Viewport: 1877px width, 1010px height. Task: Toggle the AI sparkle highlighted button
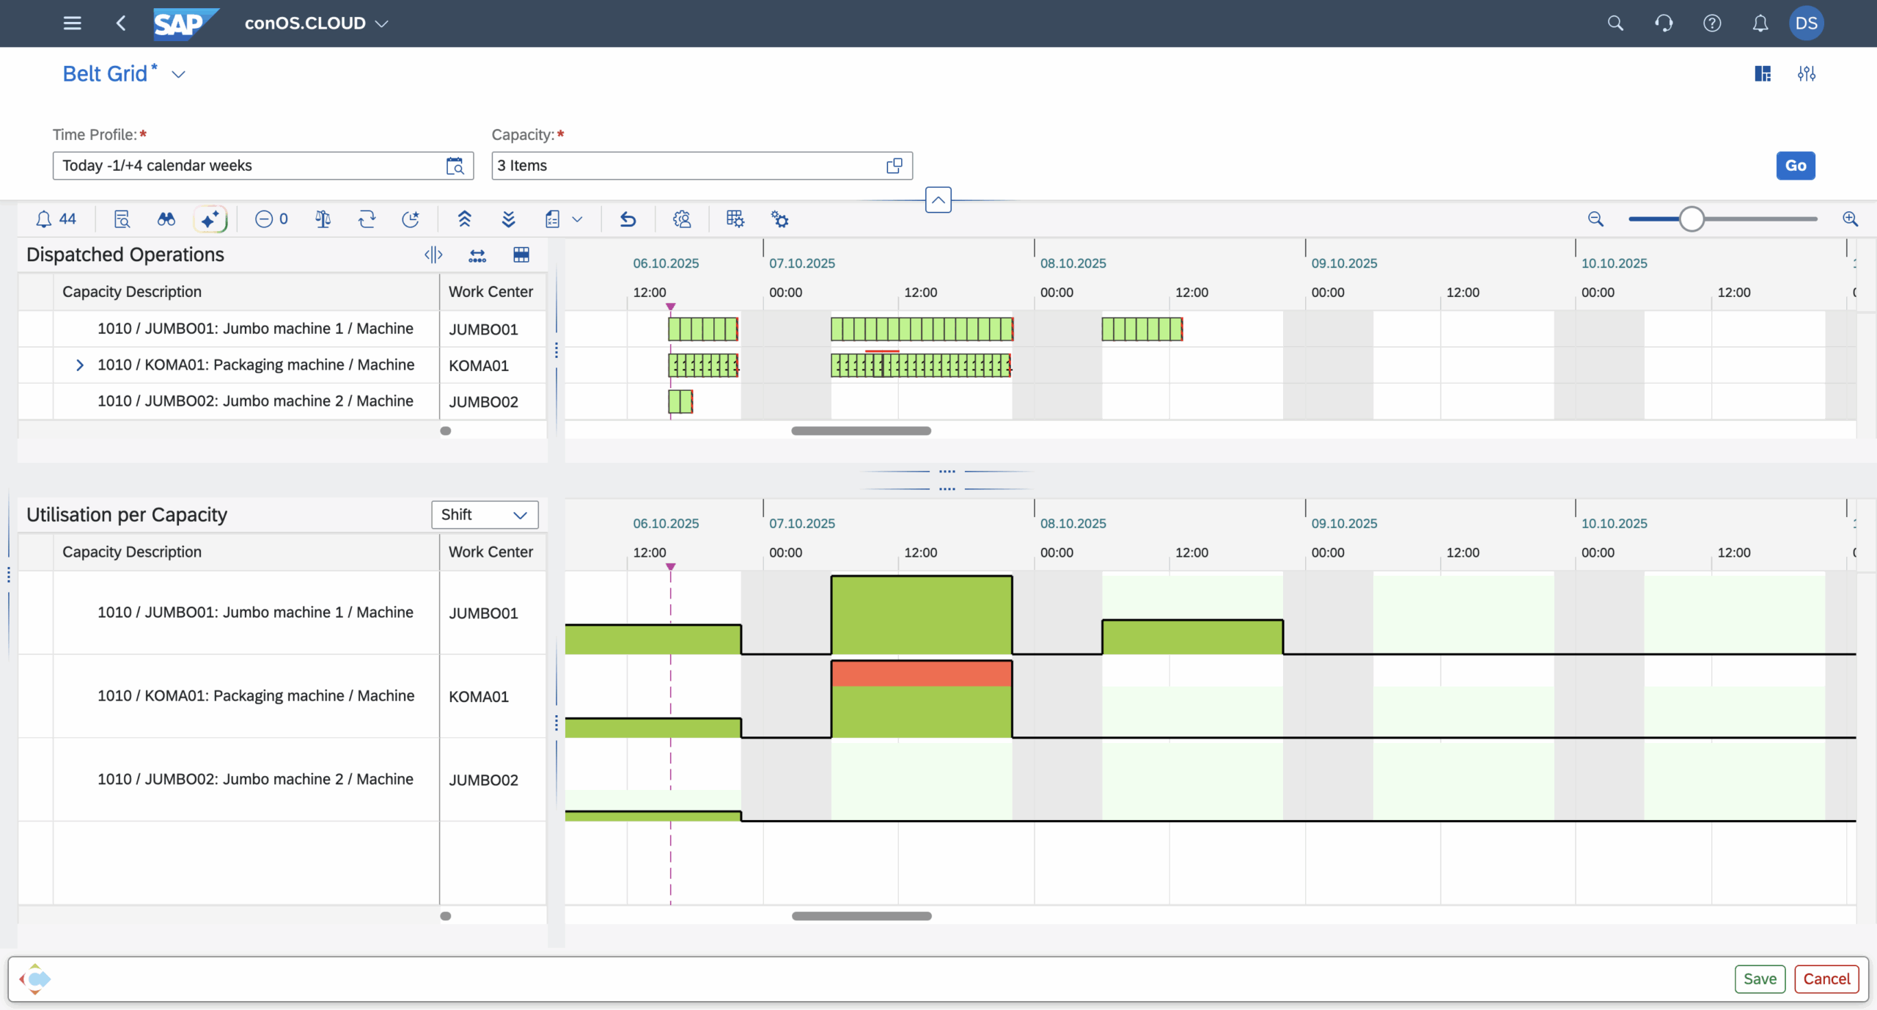(210, 219)
